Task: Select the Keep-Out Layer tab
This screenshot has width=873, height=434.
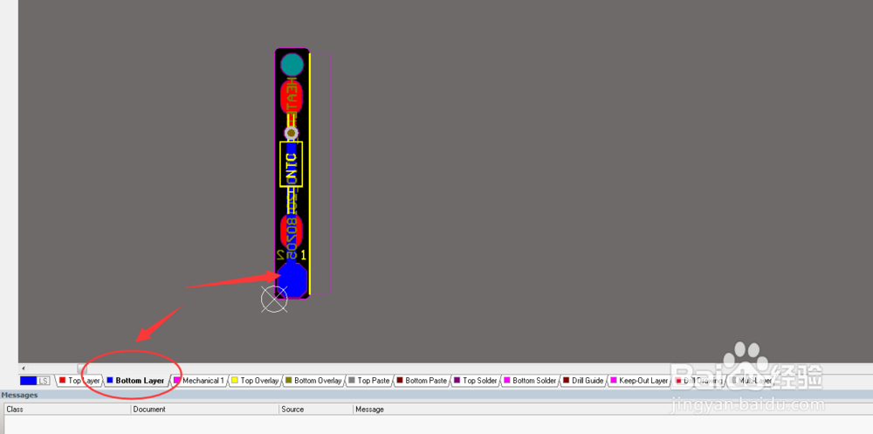Action: [x=638, y=381]
